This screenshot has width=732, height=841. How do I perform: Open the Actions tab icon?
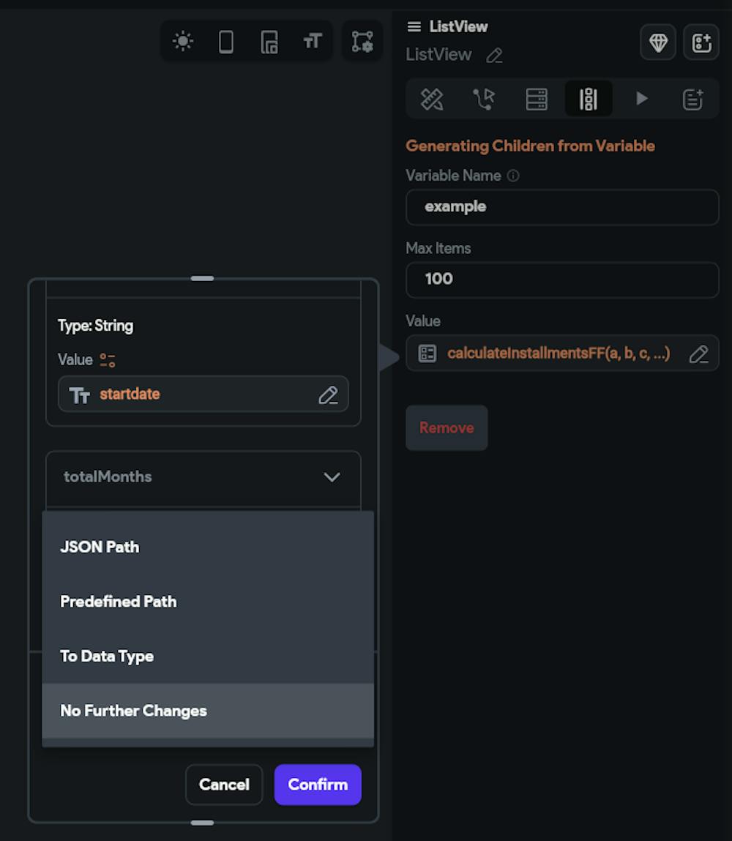coord(484,99)
